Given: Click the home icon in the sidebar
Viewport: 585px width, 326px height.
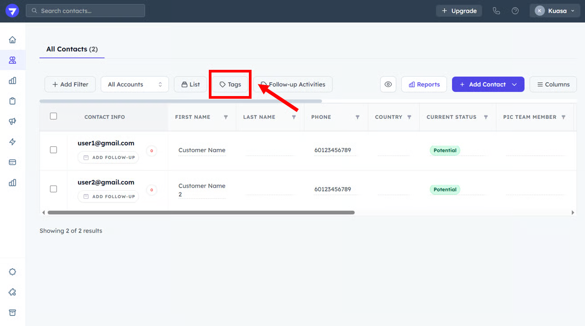Looking at the screenshot, I should click(x=12, y=40).
